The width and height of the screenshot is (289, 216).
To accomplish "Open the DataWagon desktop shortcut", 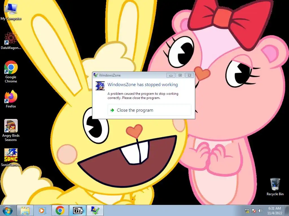I will (11, 40).
